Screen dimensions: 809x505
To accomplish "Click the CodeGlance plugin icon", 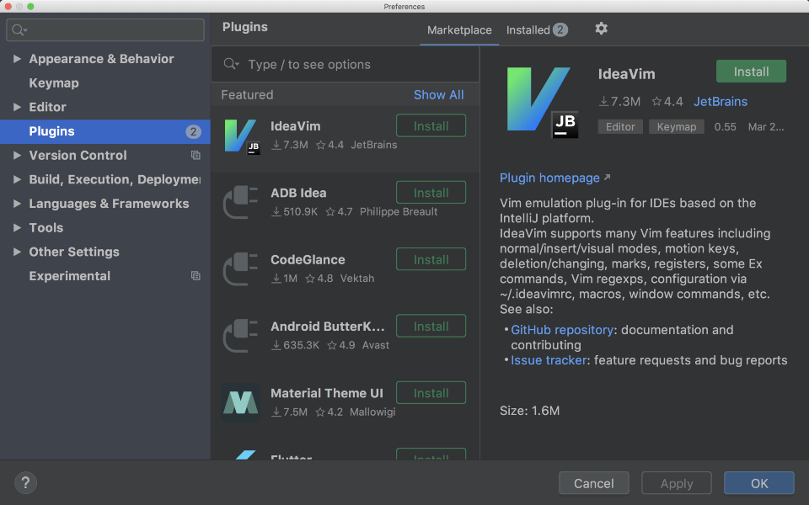I will pyautogui.click(x=240, y=267).
